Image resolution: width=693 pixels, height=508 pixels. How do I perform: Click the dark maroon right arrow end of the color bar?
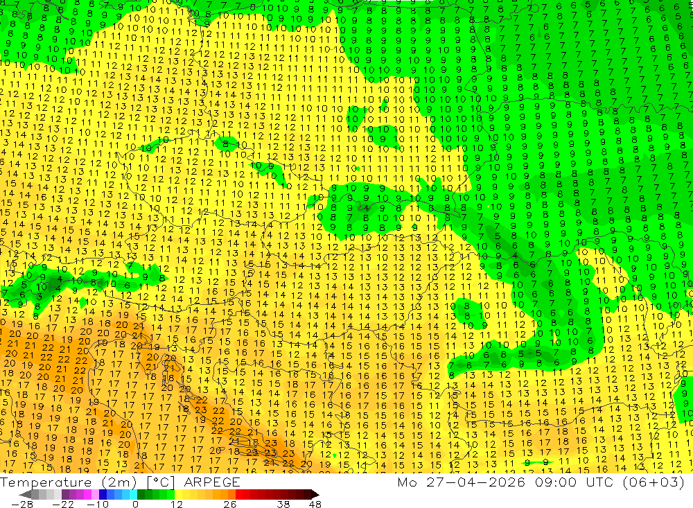tap(315, 494)
